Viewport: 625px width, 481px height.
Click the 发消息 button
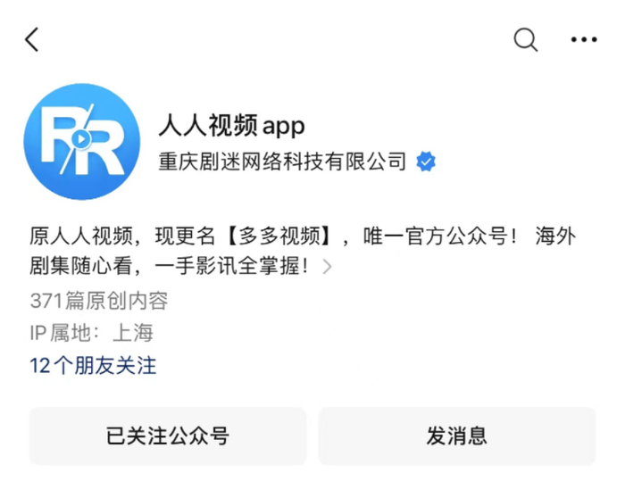pyautogui.click(x=456, y=435)
